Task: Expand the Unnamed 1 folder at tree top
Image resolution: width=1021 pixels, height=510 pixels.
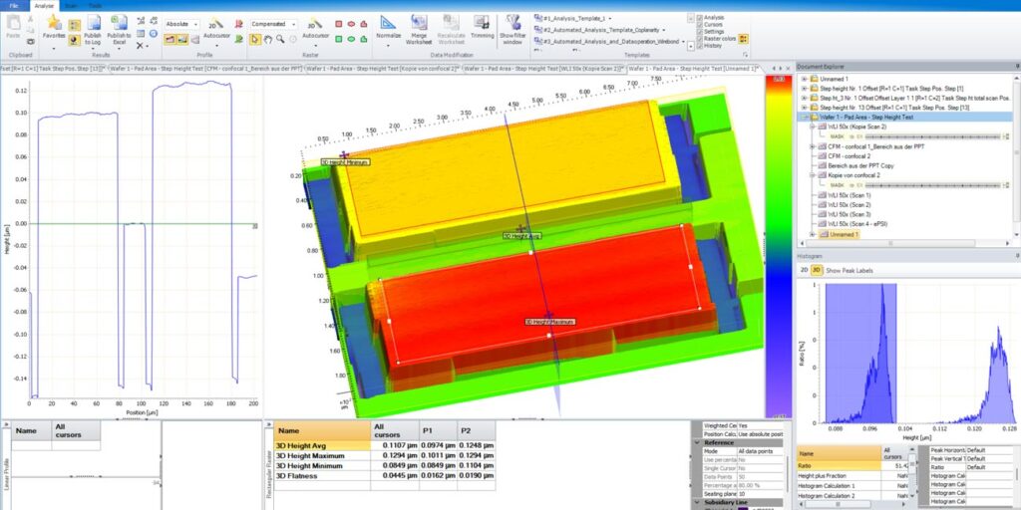Action: click(x=805, y=79)
